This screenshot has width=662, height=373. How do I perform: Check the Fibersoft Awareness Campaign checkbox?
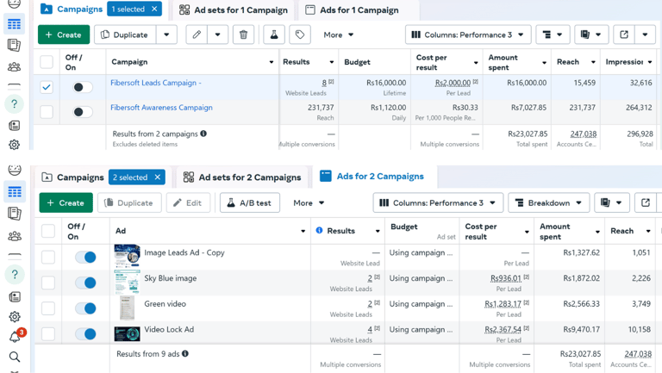47,112
